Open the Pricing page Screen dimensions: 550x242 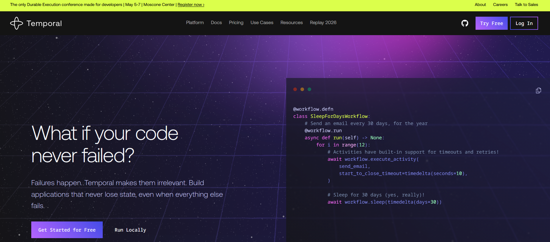(x=236, y=23)
